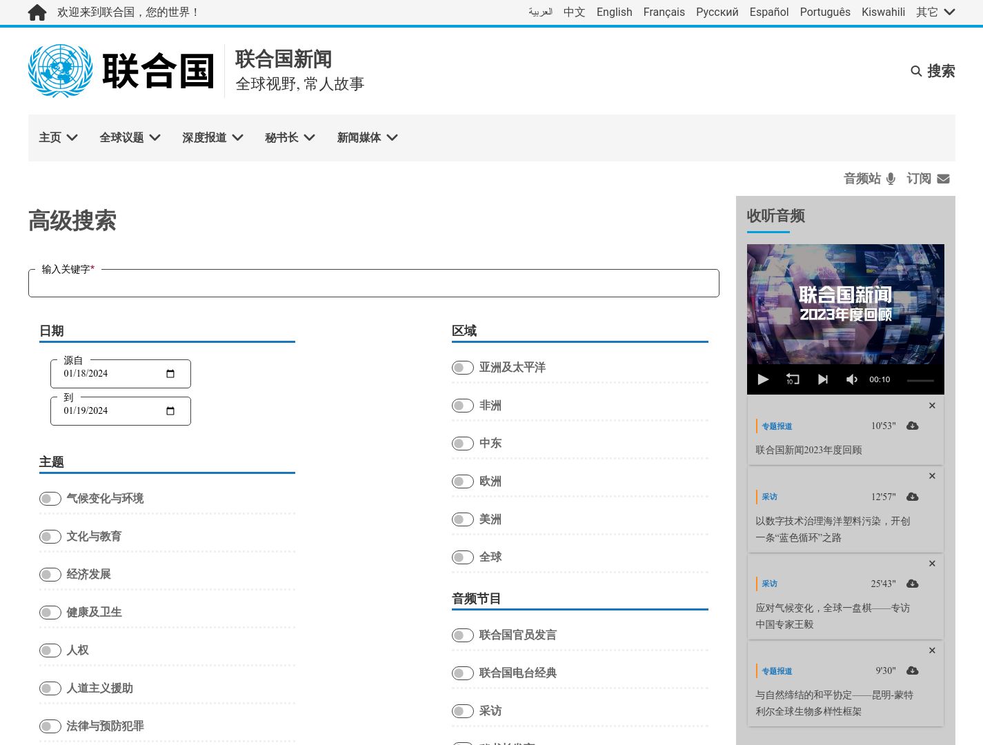Enable 联合国官员发言 audio program filter
This screenshot has height=745, width=983.
point(463,635)
